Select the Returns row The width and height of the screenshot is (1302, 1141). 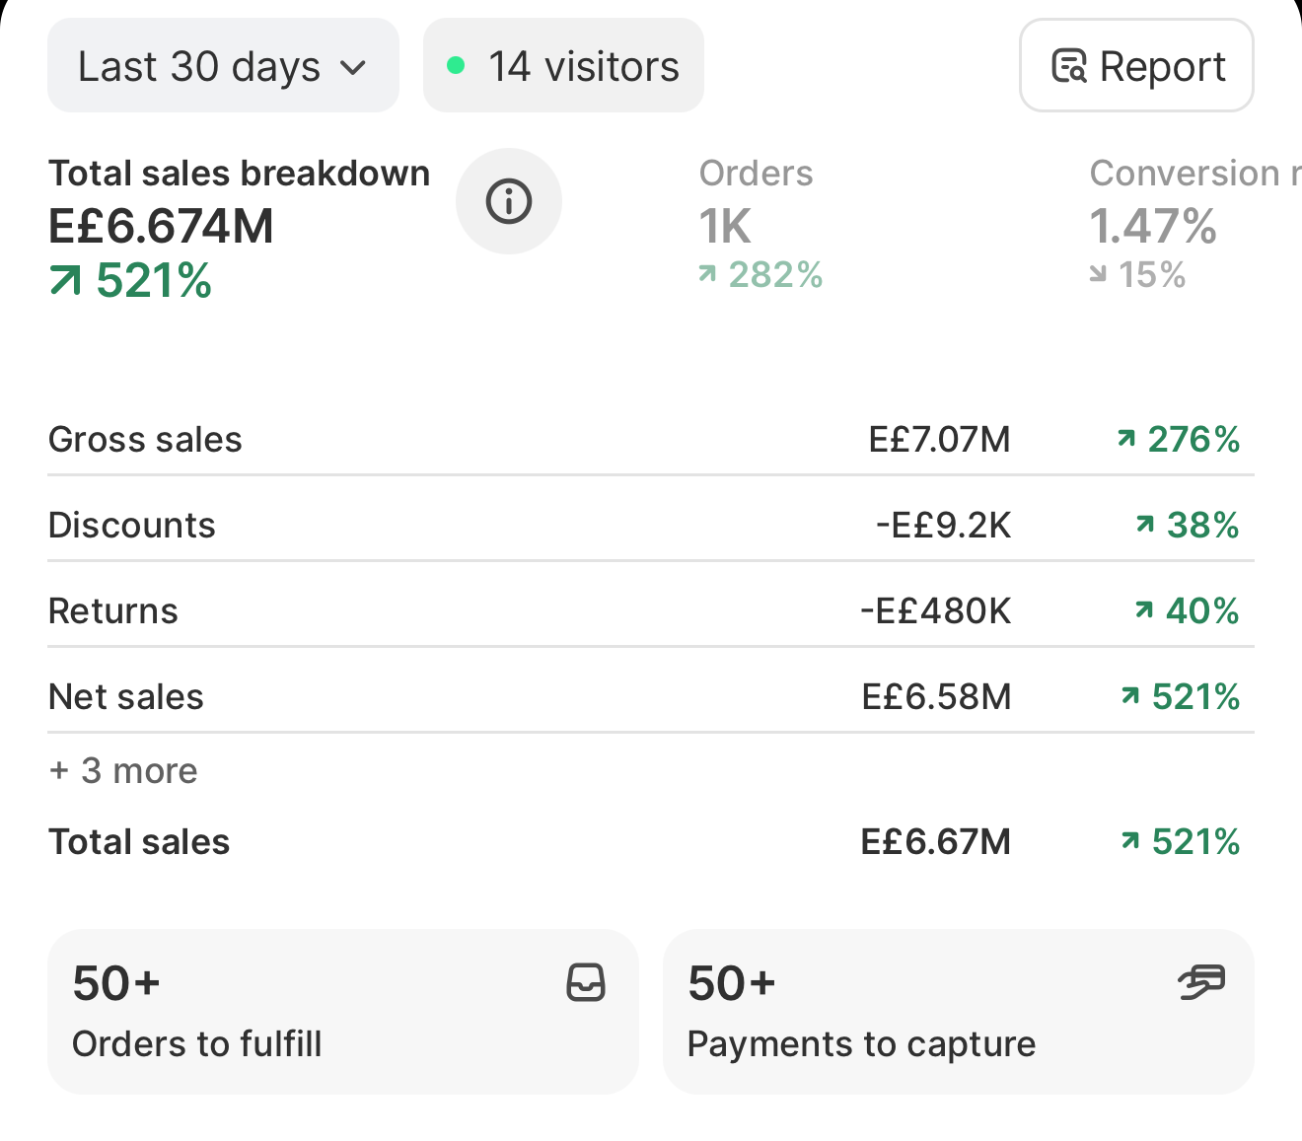coord(651,610)
